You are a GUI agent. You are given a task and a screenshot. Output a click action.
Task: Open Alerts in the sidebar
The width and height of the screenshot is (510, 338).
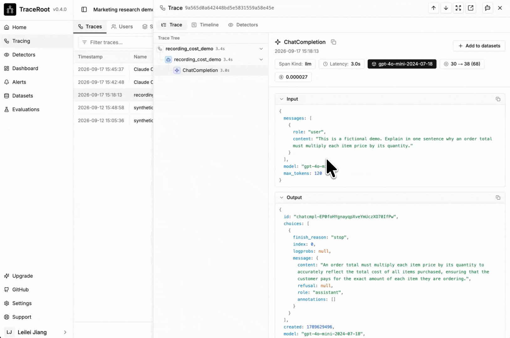[x=36, y=82]
